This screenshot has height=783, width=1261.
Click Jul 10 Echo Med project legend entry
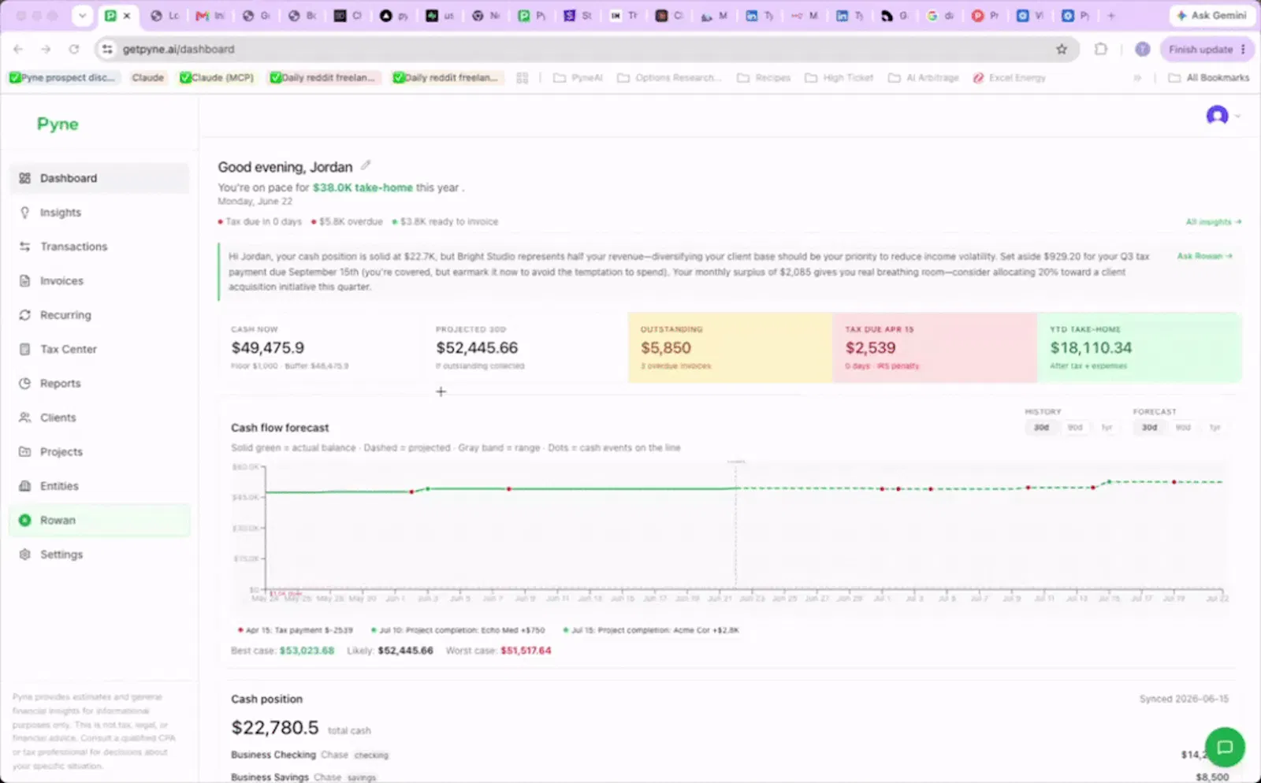[x=458, y=630]
